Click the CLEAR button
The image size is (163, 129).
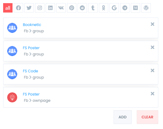[147, 117]
